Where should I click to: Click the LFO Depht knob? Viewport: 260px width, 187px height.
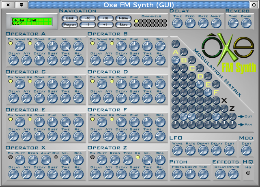tap(203, 151)
